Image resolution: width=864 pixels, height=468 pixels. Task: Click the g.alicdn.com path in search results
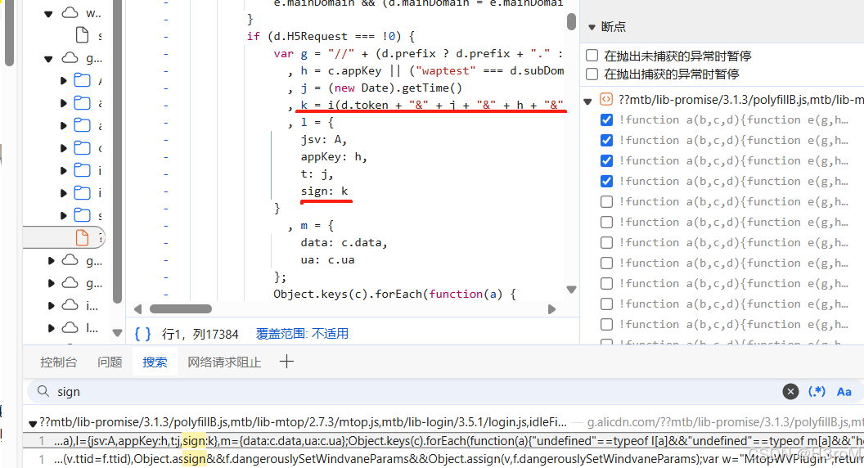point(725,423)
